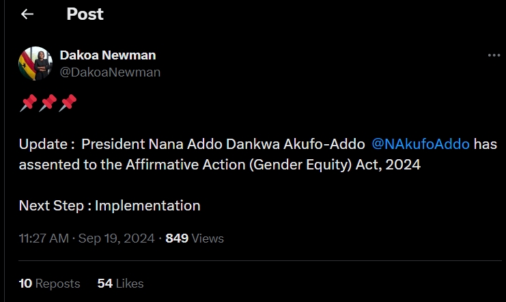Show the list of 10 Reposts

click(49, 283)
